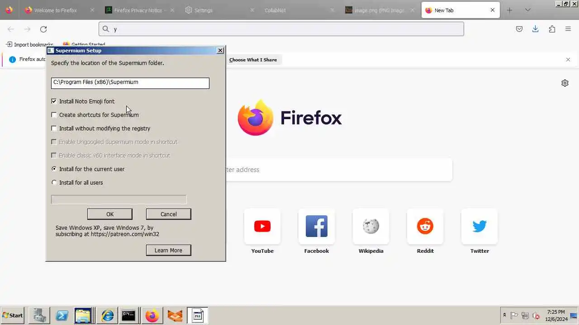Reload the current page

[43, 29]
